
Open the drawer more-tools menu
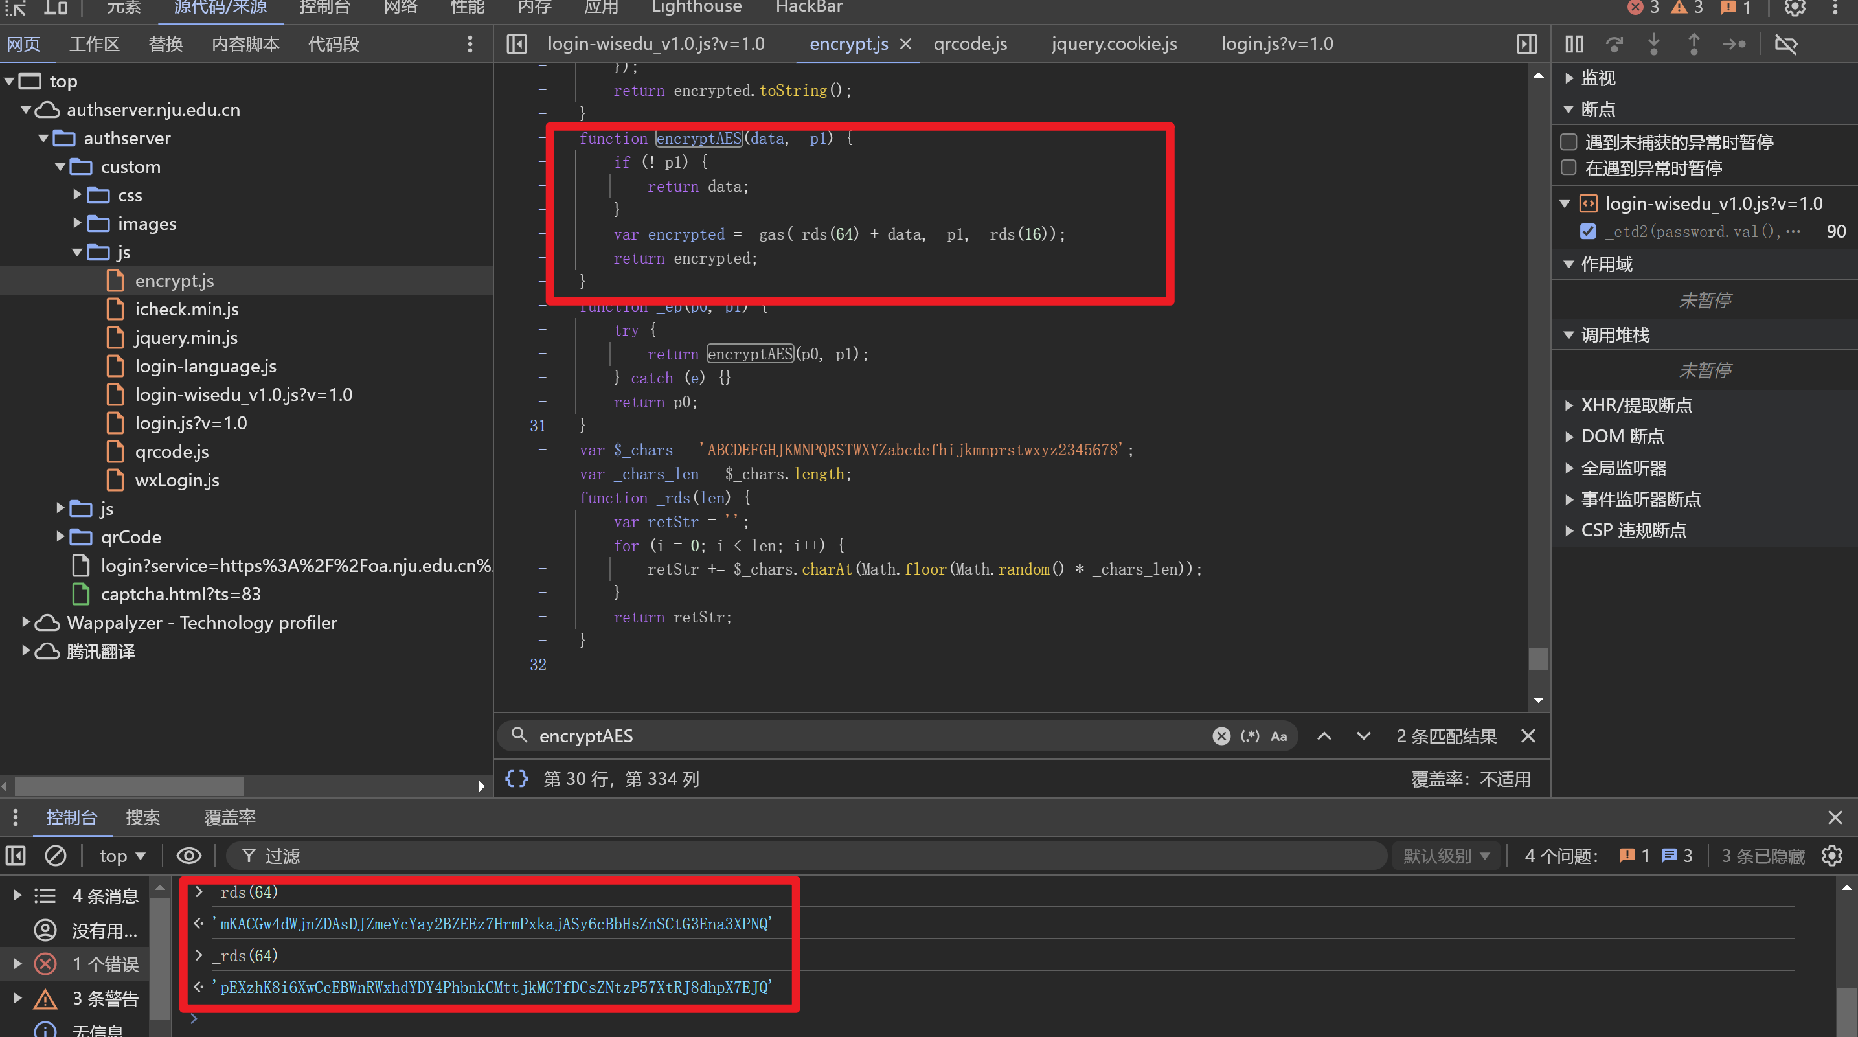pos(15,817)
